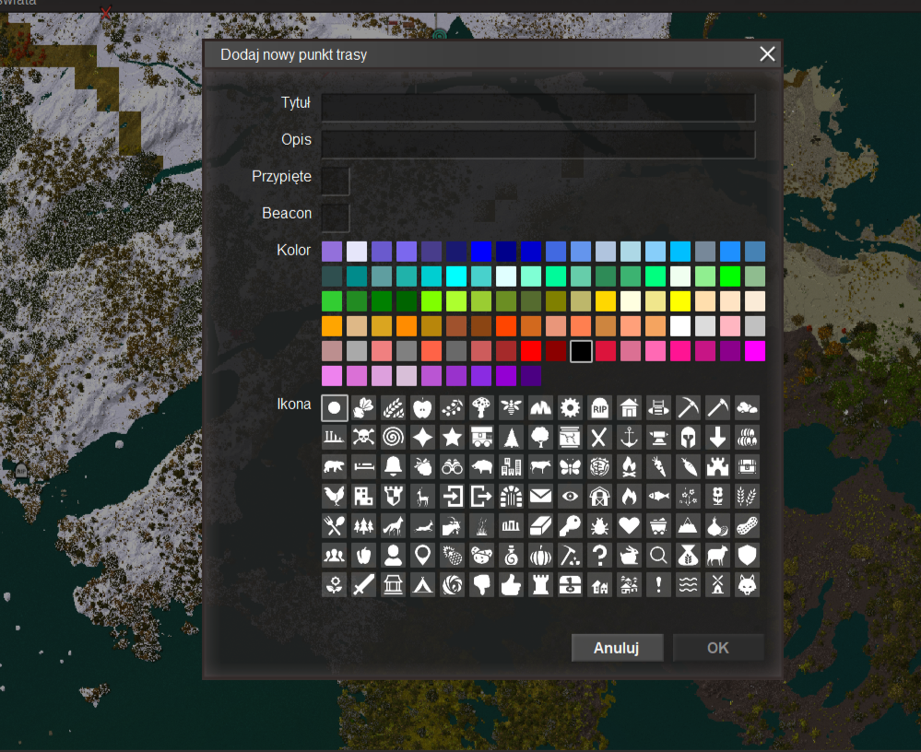The image size is (921, 752).
Task: Select the anchor icon
Action: click(629, 436)
